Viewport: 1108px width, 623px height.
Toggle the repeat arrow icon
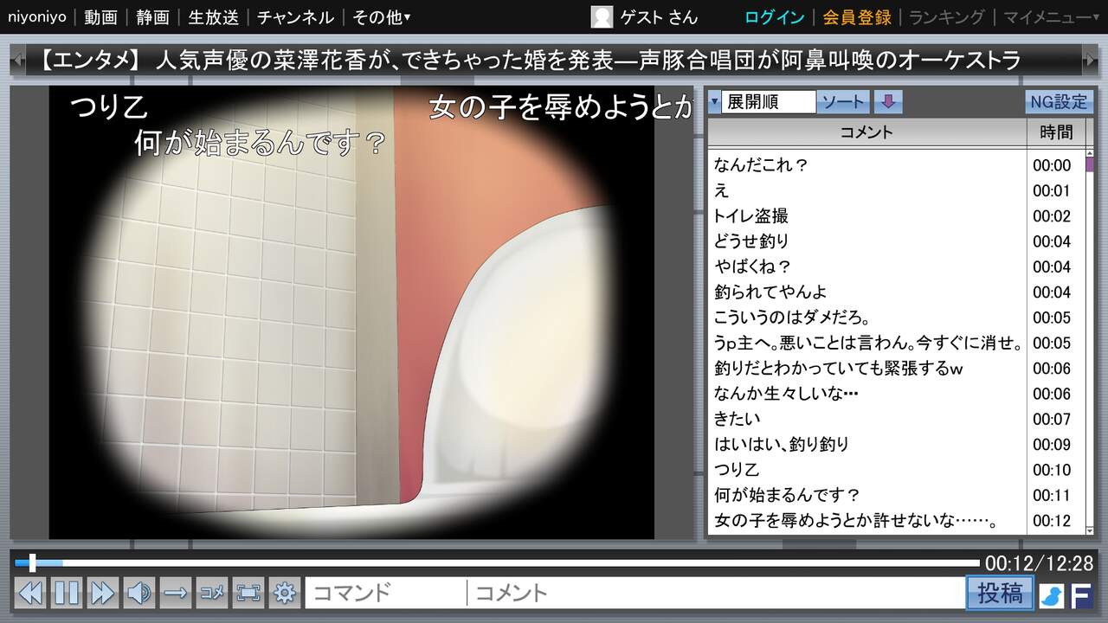pos(176,593)
